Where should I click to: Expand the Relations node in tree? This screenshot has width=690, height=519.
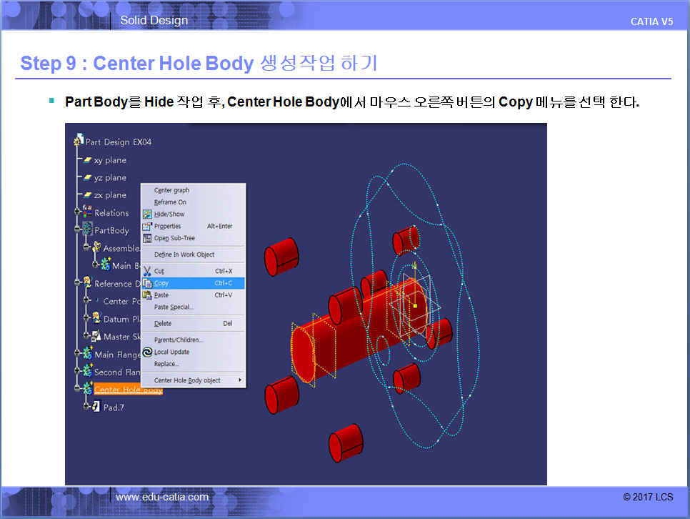(78, 212)
